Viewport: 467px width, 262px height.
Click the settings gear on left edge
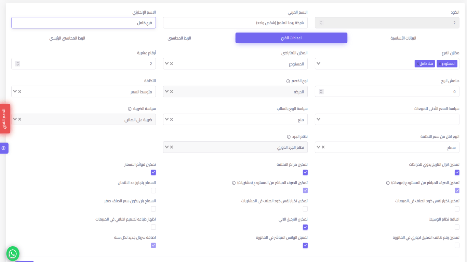click(4, 148)
